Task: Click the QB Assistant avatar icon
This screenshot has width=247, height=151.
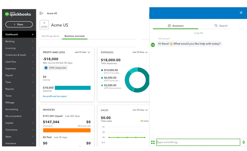Action: 153,45
